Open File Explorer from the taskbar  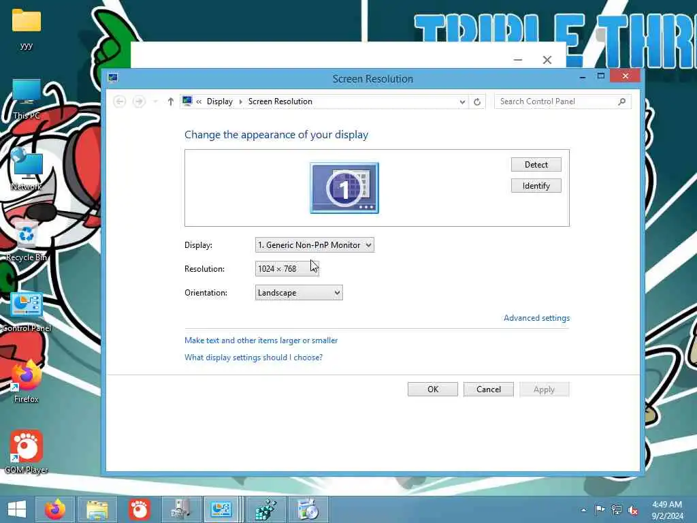(x=97, y=509)
